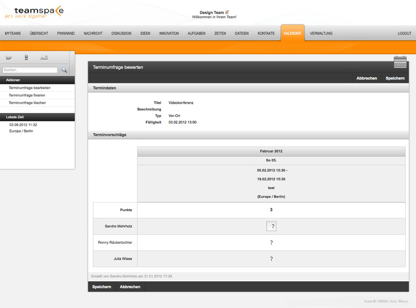The height and width of the screenshot is (308, 416).
Task: Click the top Abbrechen button
Action: click(x=366, y=78)
